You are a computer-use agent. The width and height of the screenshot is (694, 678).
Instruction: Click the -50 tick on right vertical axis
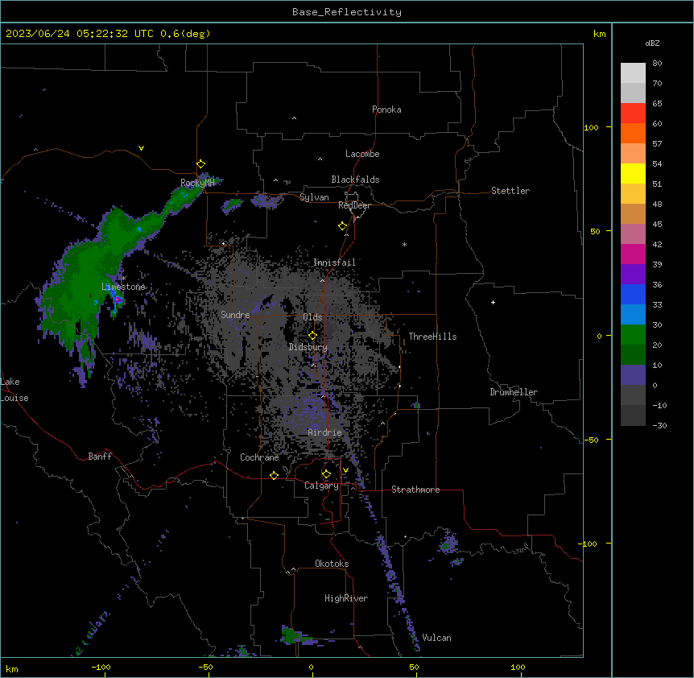(x=591, y=440)
